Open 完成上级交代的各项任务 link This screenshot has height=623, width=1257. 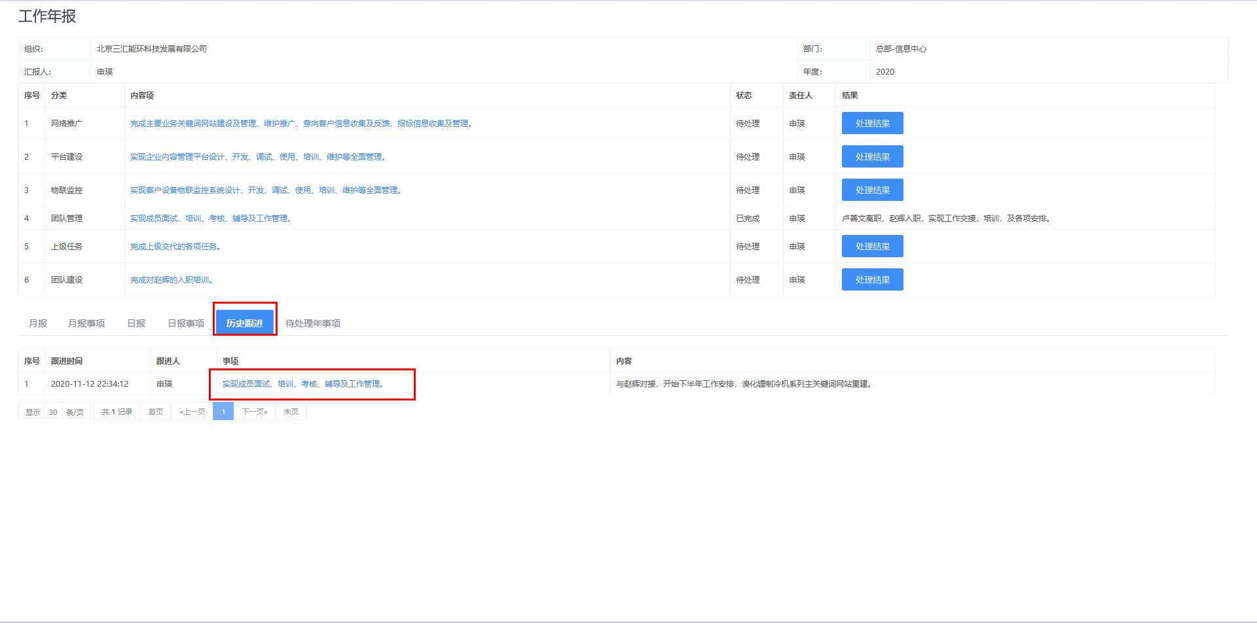(175, 247)
